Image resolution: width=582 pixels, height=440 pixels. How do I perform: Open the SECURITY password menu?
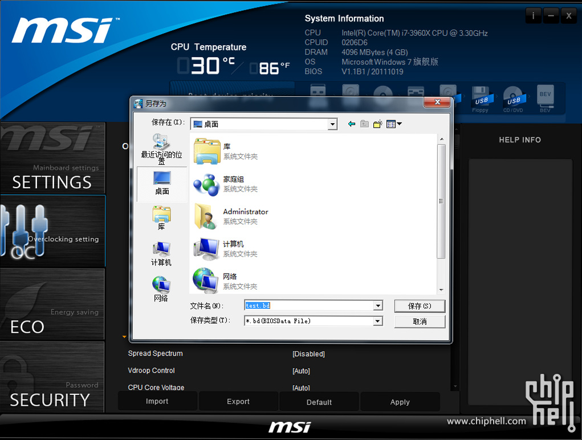52,377
